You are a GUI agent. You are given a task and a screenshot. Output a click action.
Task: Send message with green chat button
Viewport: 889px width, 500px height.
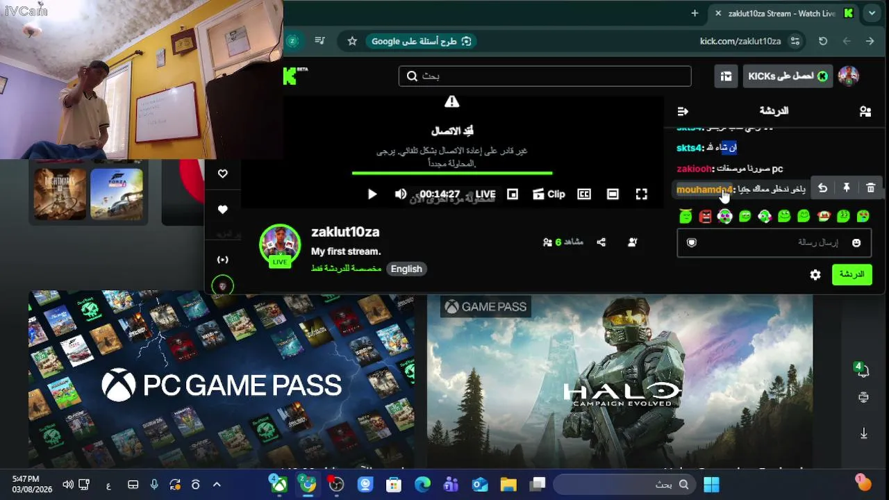point(852,275)
